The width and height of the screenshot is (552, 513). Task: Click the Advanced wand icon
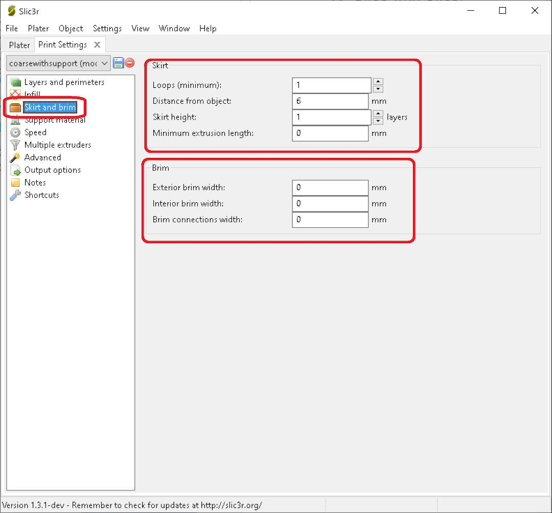(15, 157)
